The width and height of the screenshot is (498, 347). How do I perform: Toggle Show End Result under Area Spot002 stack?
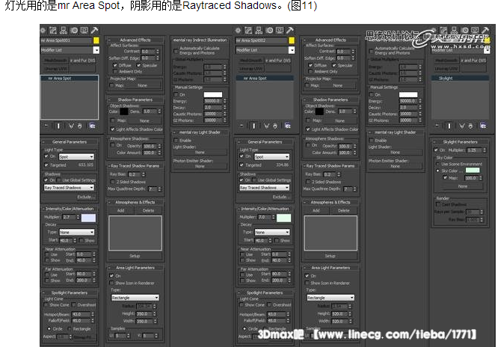pyautogui.click(x=253, y=126)
